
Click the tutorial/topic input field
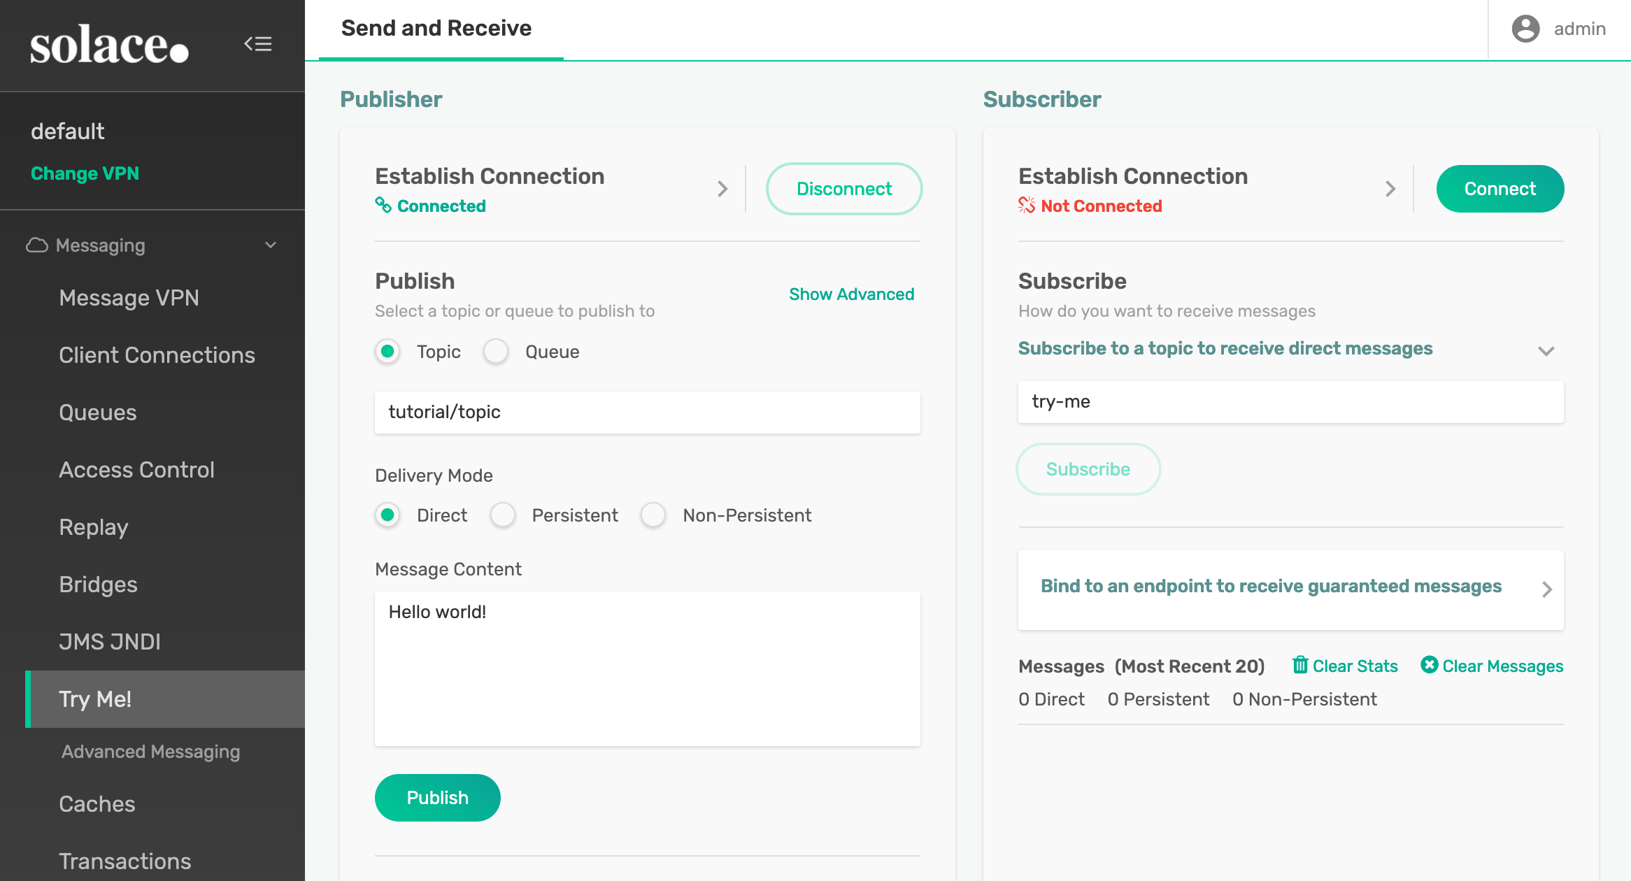click(x=647, y=412)
